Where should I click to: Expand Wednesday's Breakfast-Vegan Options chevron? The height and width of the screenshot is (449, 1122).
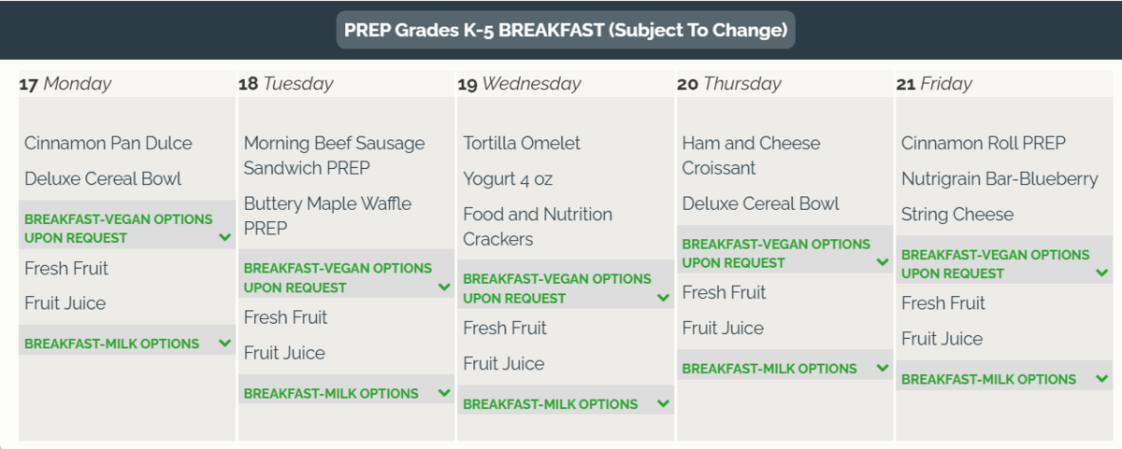click(x=663, y=298)
